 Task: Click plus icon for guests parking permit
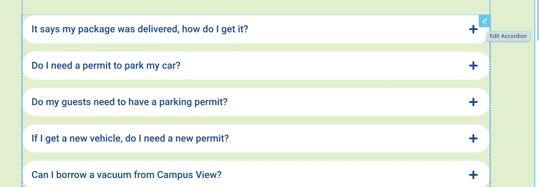click(x=473, y=102)
